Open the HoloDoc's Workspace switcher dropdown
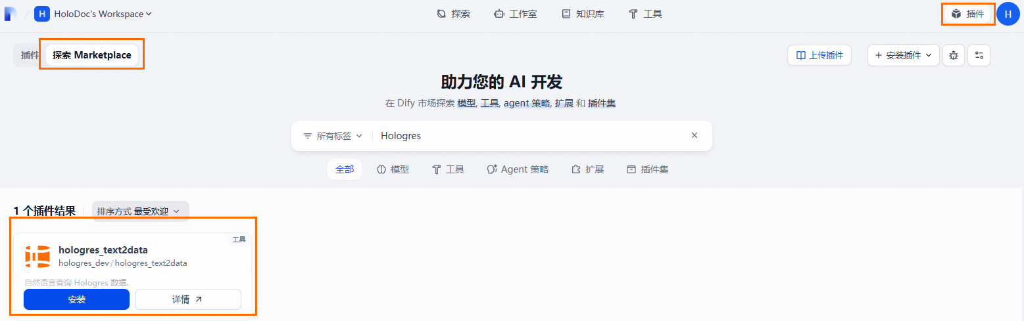 point(93,14)
